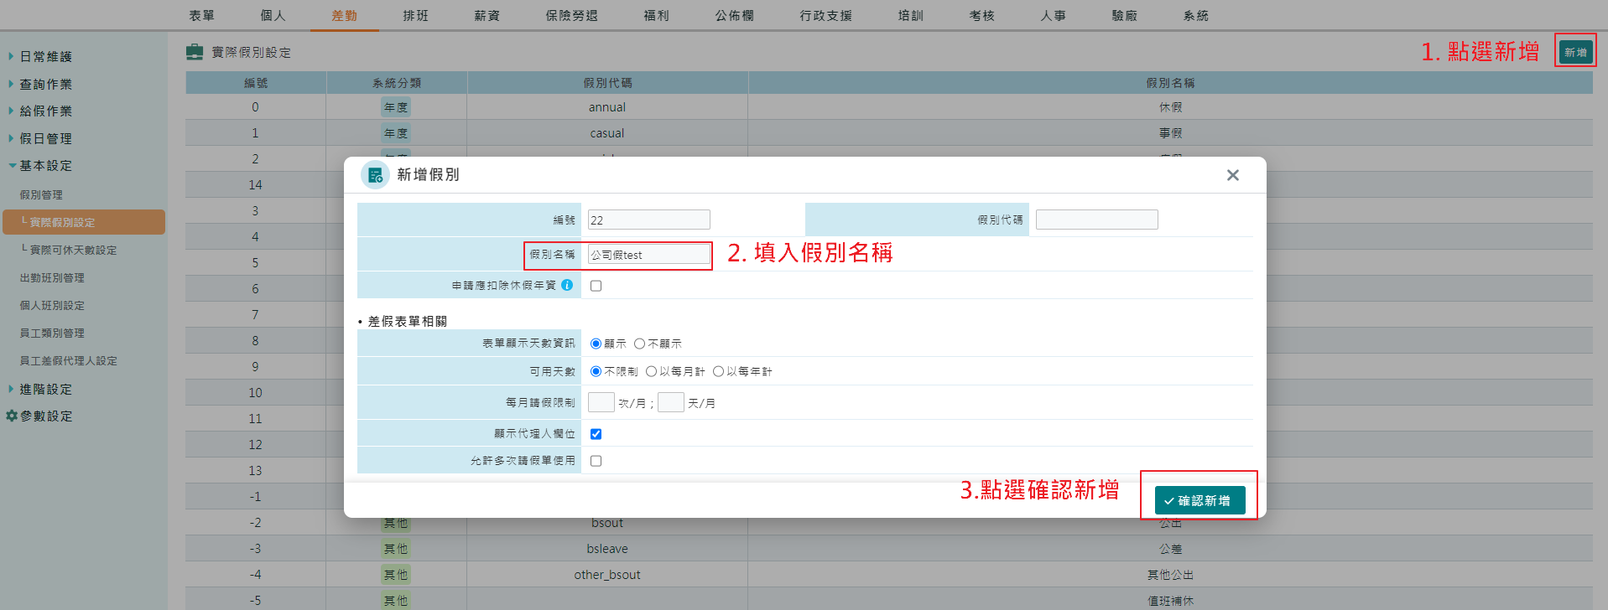
Task: Click the 次/月 limit input field
Action: tap(601, 402)
